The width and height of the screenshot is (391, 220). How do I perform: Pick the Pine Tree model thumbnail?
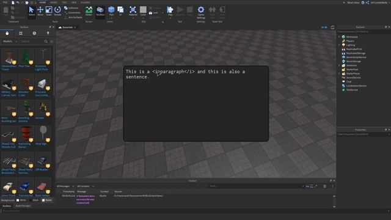(x=26, y=57)
